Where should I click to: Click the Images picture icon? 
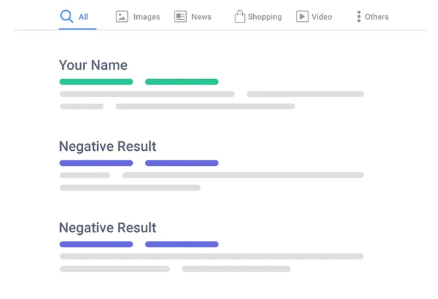[x=122, y=16]
